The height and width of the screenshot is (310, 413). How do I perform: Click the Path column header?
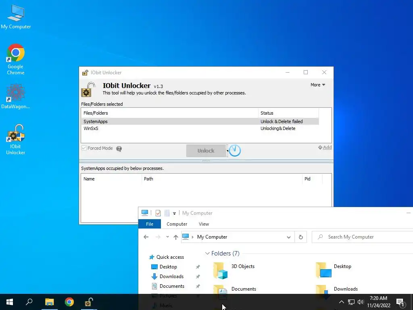coord(222,179)
